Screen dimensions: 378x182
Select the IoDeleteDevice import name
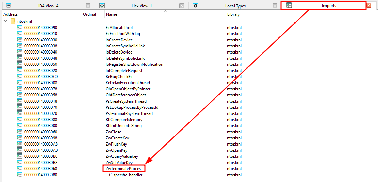click(x=119, y=52)
